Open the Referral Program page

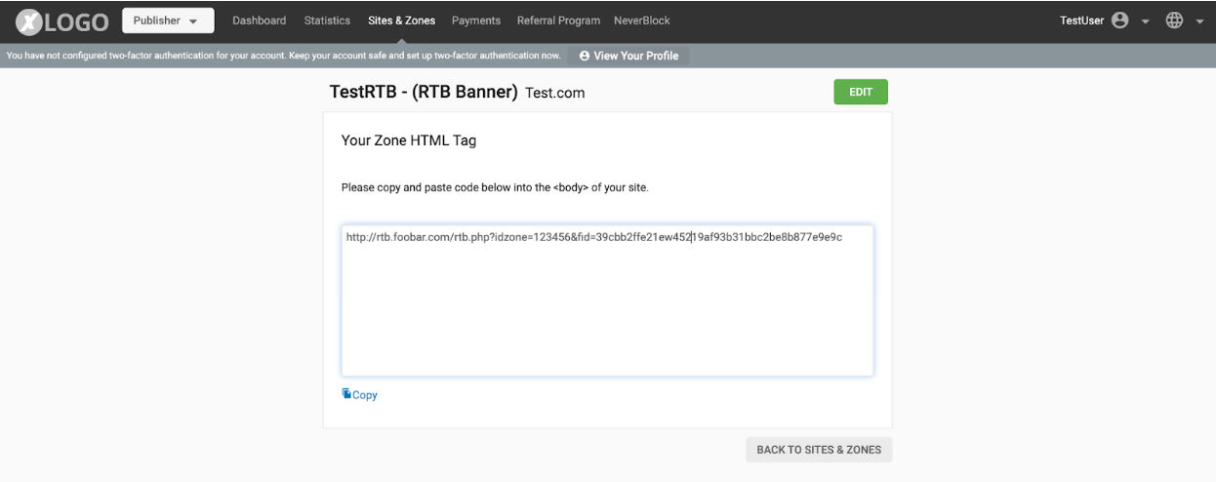click(557, 20)
